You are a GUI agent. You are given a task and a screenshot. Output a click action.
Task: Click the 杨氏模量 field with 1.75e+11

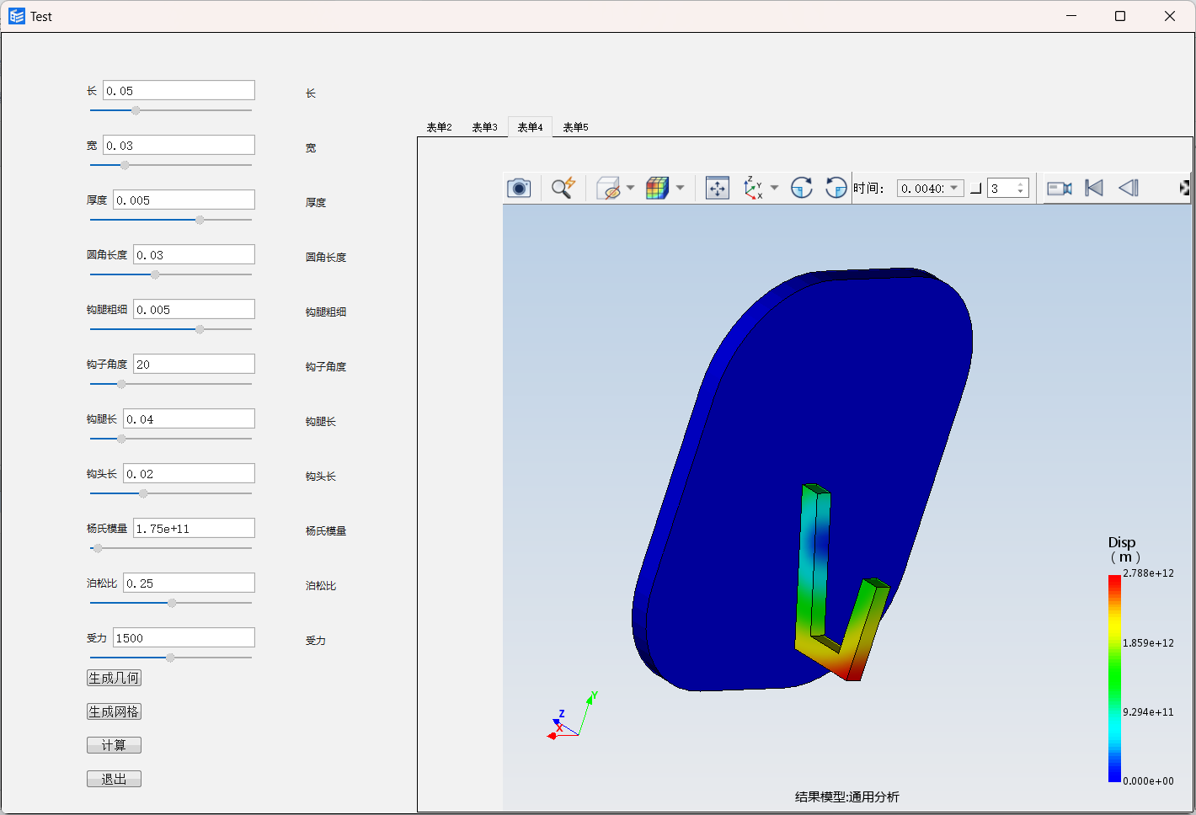pos(194,528)
